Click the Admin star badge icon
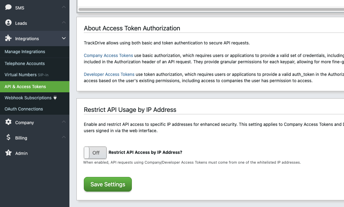This screenshot has height=207, width=344. pos(8,153)
